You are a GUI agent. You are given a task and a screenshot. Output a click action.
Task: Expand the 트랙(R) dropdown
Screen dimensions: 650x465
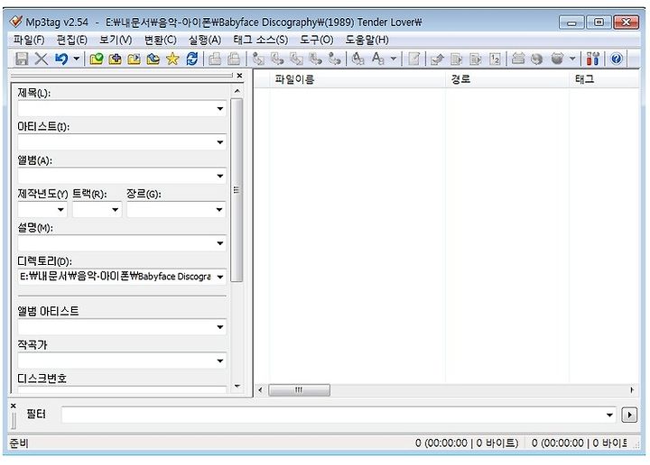116,210
